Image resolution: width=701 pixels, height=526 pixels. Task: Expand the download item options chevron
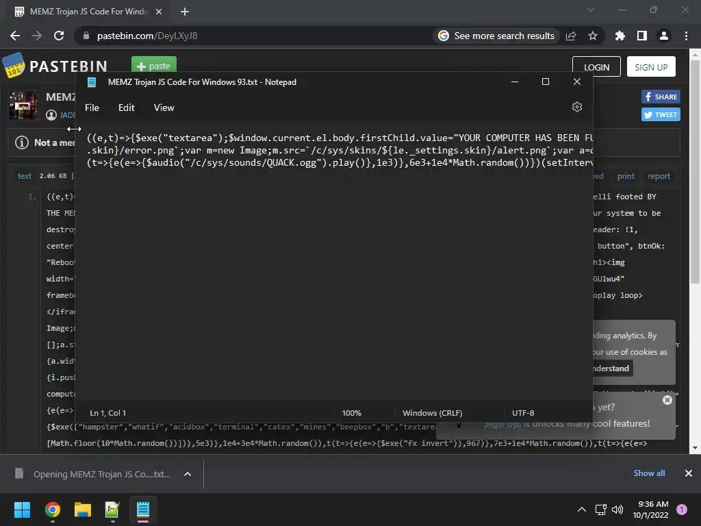(188, 474)
